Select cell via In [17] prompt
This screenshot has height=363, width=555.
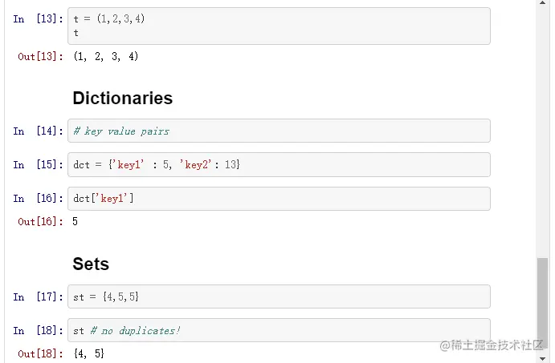point(38,296)
